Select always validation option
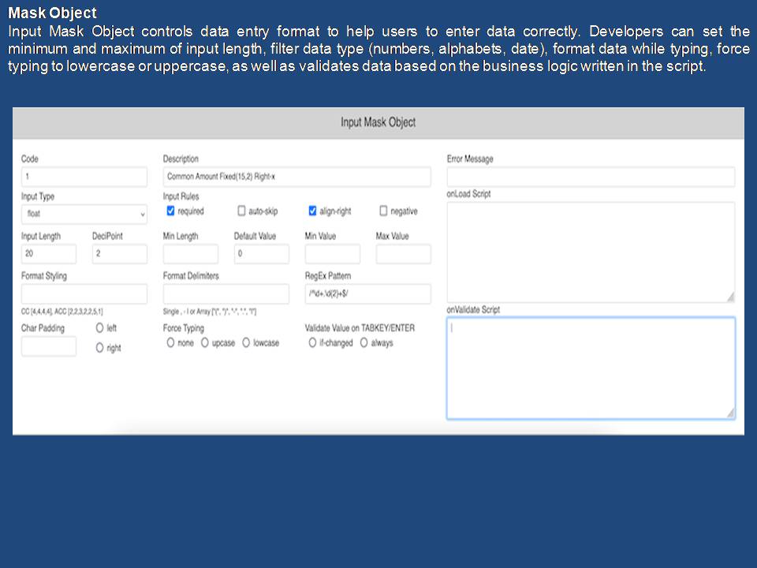The image size is (757, 568). (x=364, y=343)
